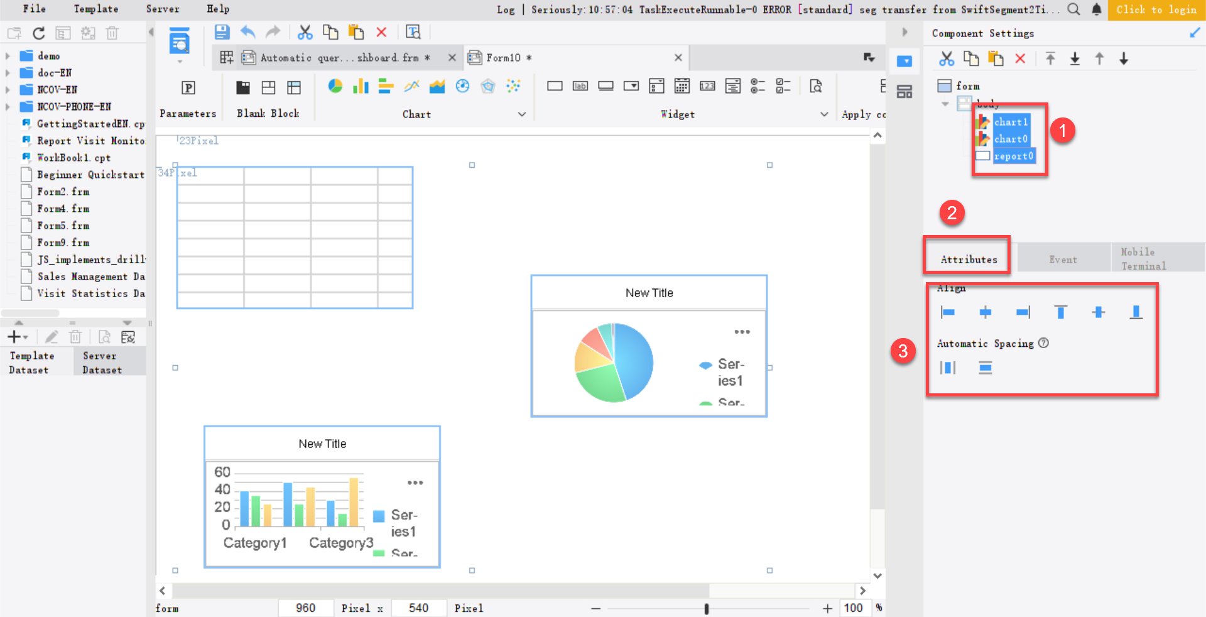Open the add dataset dropdown arrow
The height and width of the screenshot is (617, 1206).
(x=26, y=337)
